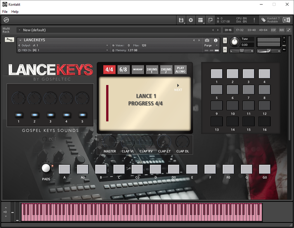Toggle the PADS LED indicator
This screenshot has height=228, width=294.
52,166
